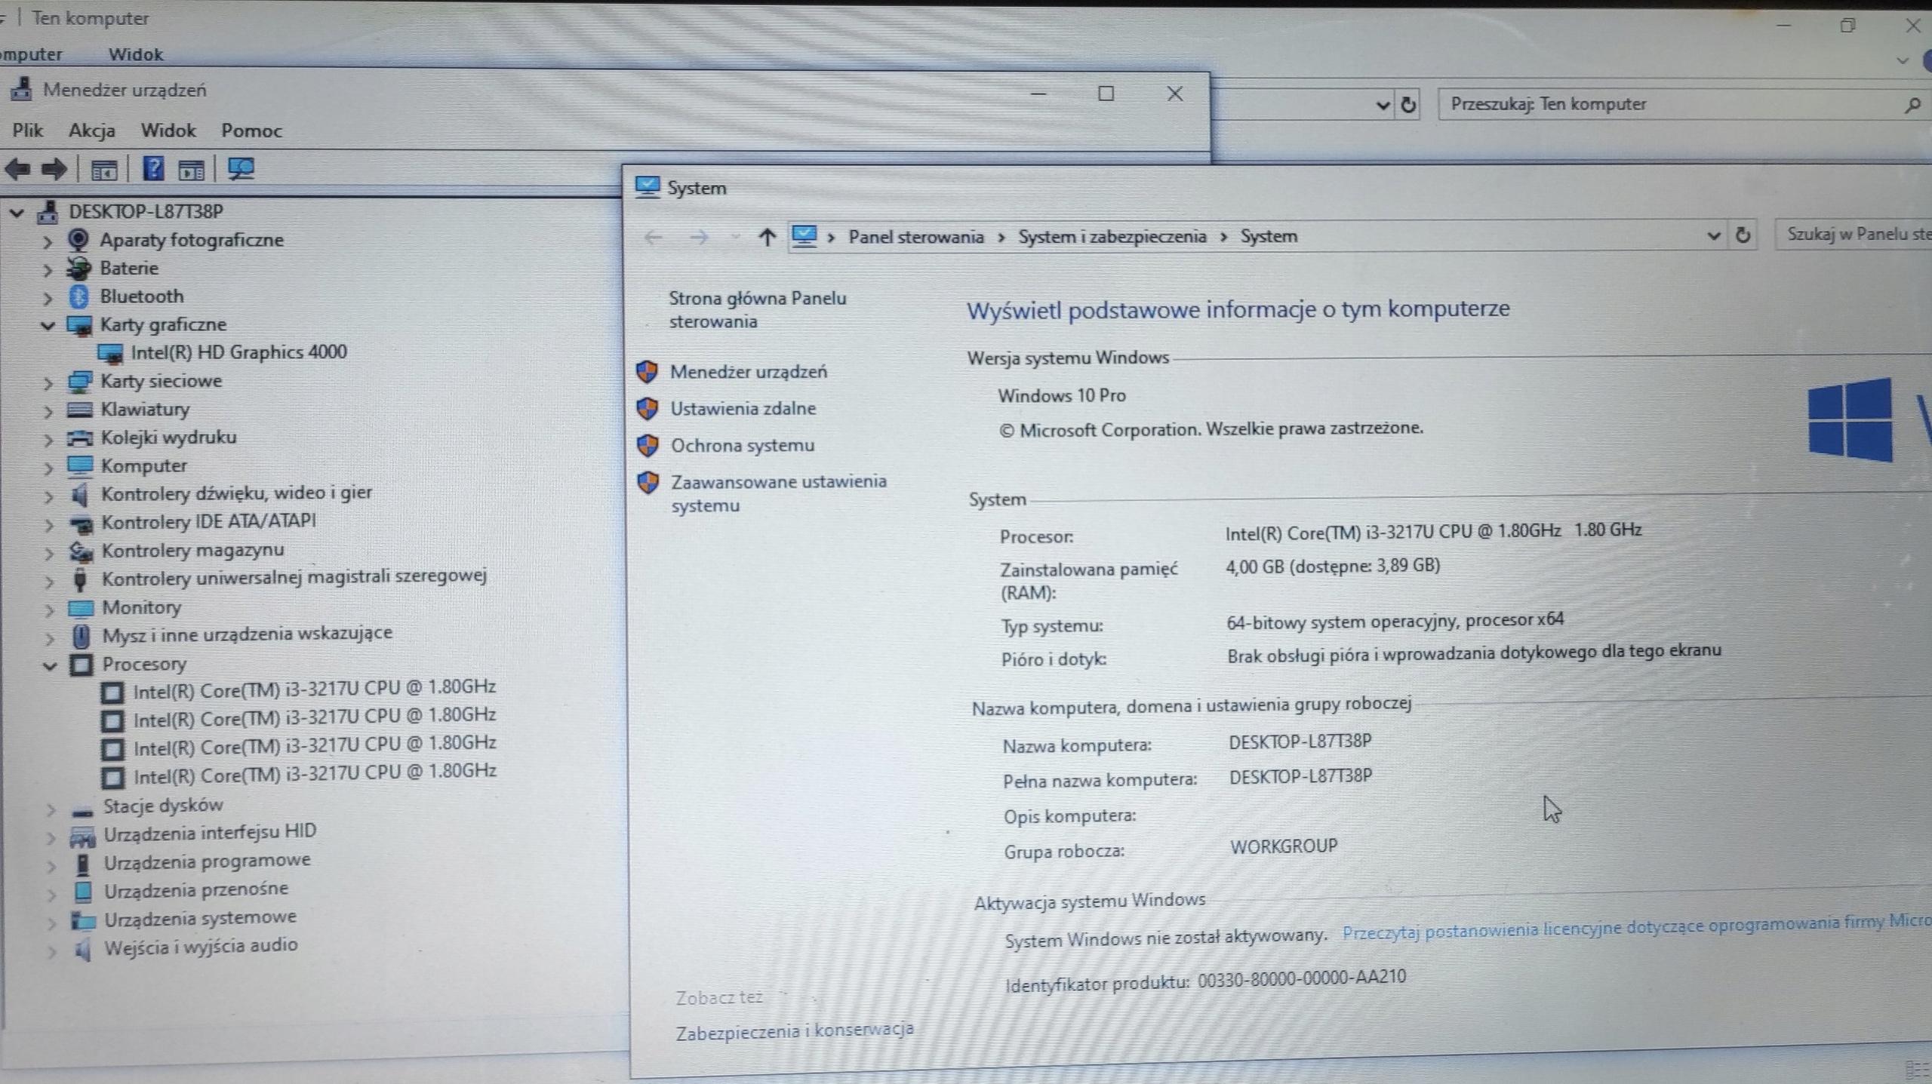Click the Wejścia i wyjścia audio icon
Screen dimensions: 1932x1084
83,949
